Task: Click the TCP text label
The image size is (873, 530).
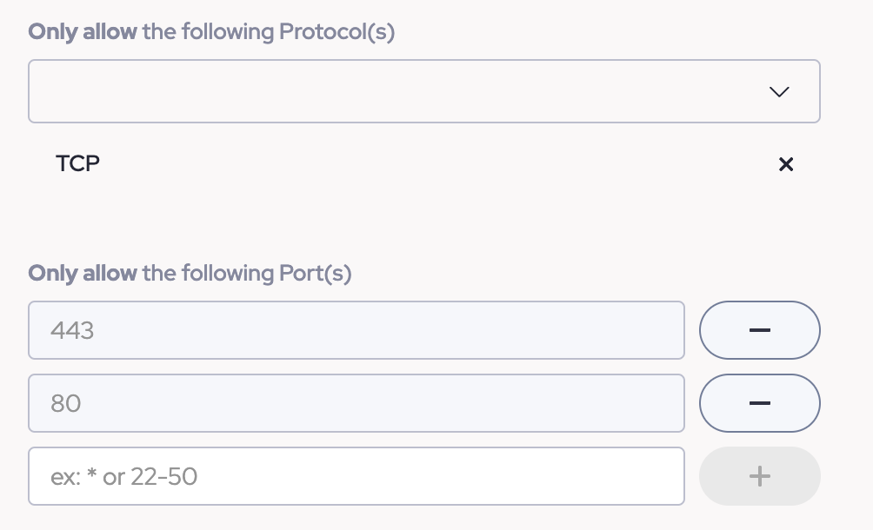Action: tap(78, 163)
